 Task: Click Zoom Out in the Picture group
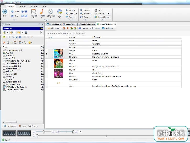tap(86, 14)
